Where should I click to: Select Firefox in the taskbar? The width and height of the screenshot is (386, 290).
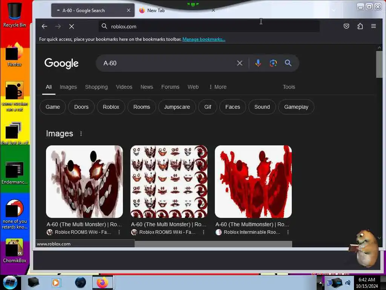click(103, 282)
